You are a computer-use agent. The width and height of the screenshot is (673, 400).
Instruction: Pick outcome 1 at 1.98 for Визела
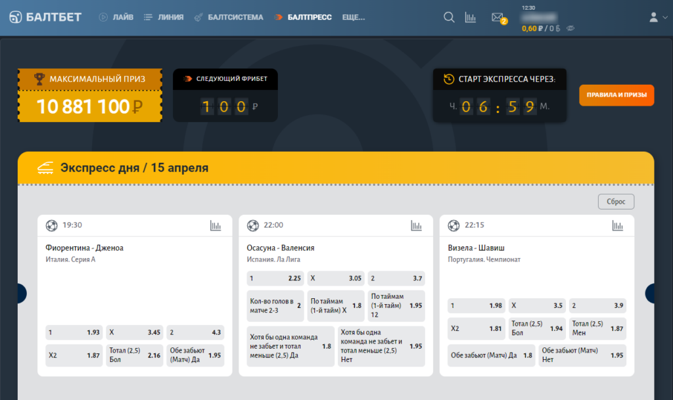click(476, 305)
